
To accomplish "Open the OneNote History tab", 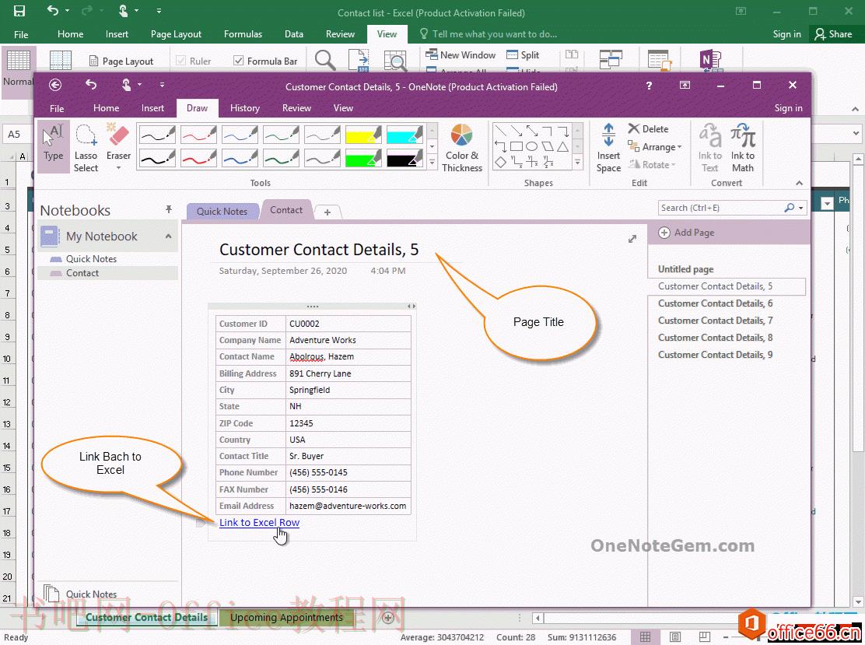I will (x=244, y=108).
